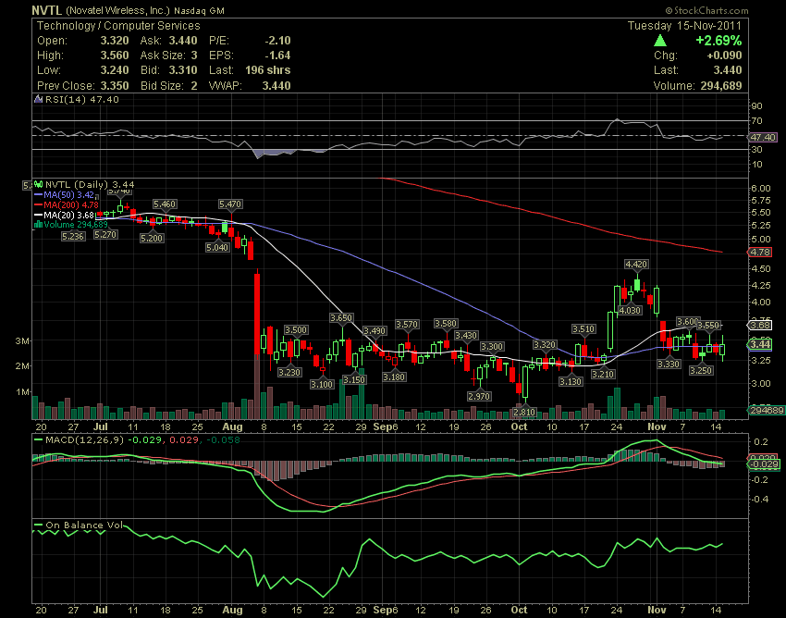Click the 3.250 price label
The image size is (786, 618).
(700, 370)
